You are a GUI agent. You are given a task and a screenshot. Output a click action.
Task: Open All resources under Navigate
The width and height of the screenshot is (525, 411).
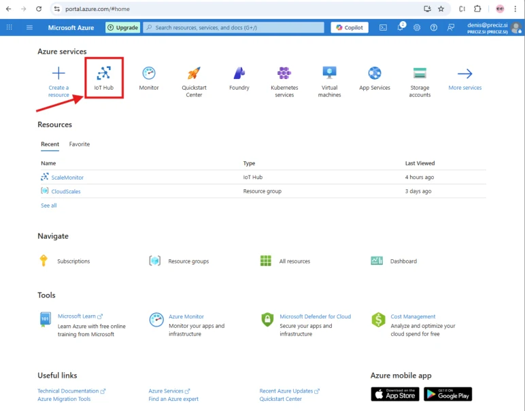click(285, 261)
